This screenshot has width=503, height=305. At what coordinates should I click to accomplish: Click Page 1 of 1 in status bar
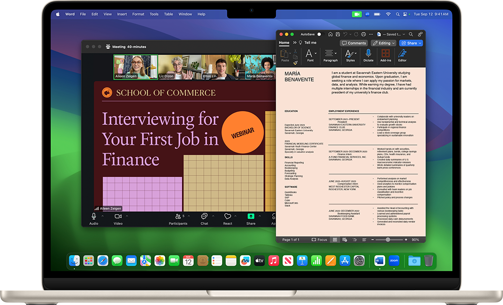[291, 240]
